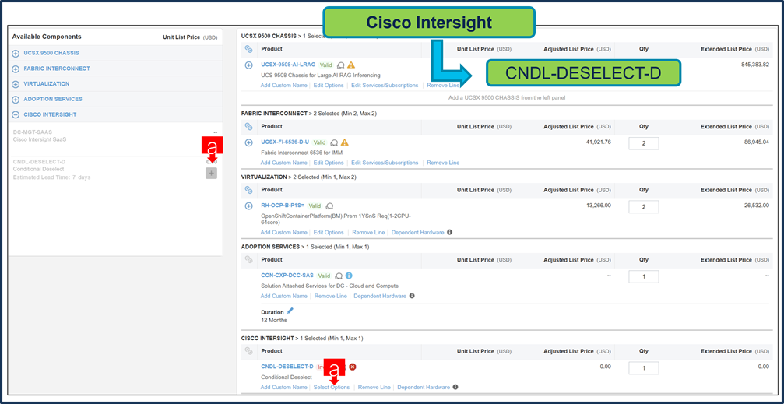Image resolution: width=784 pixels, height=404 pixels.
Task: Click the 'DC-MGT-SAAS' entry in Available Components
Action: pos(33,132)
